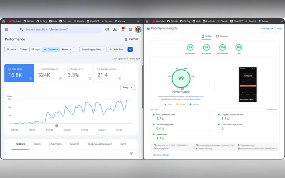The height and width of the screenshot is (178, 285).
Task: Open the Canva bookmark in the right window
Action: tap(263, 21)
